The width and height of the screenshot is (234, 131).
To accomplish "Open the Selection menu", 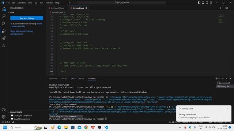I will point(22,3).
